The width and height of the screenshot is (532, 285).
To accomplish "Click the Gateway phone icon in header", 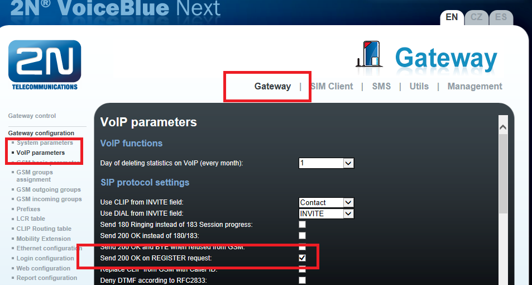I will tap(368, 54).
